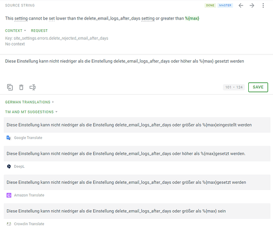Open the three-dot more options menu
Screen dimensions: 273x228
coord(263,5)
